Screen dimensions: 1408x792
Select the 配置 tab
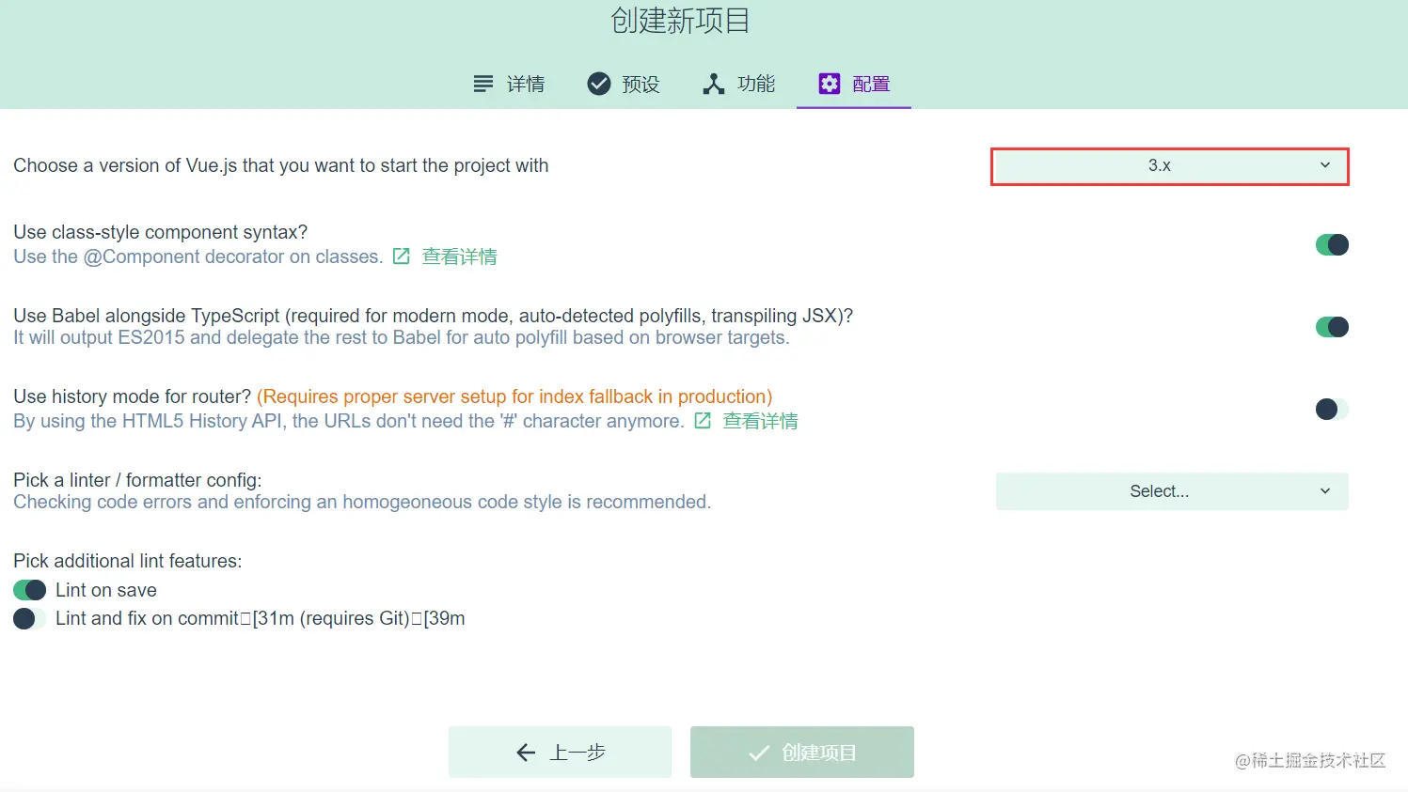point(854,84)
